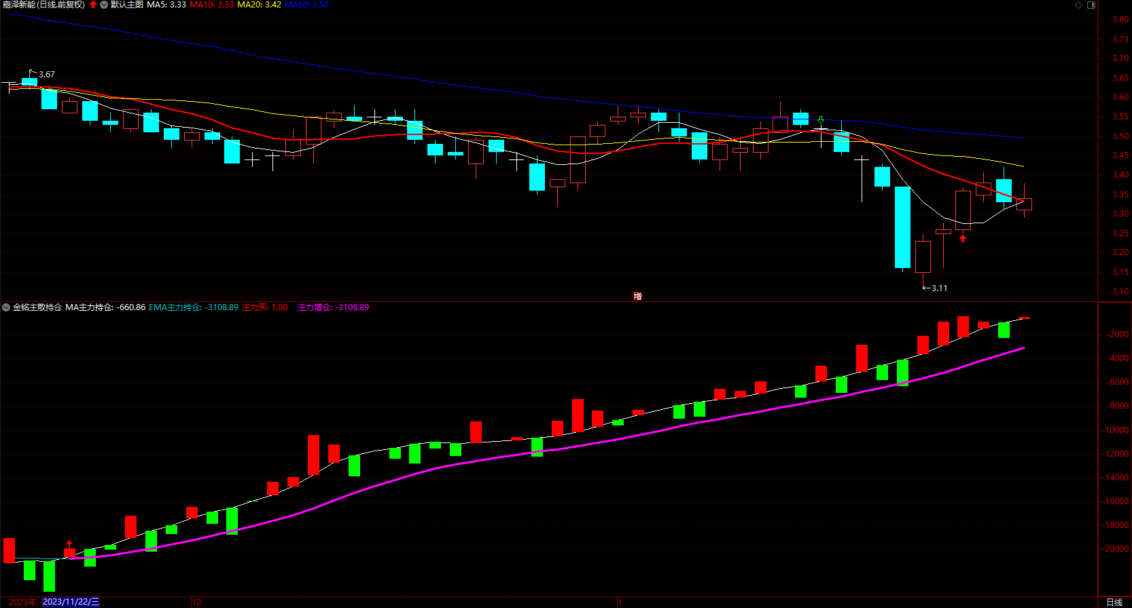Screen dimensions: 1132x608
Task: Click the 3.11 low price marker label
Action: point(935,288)
